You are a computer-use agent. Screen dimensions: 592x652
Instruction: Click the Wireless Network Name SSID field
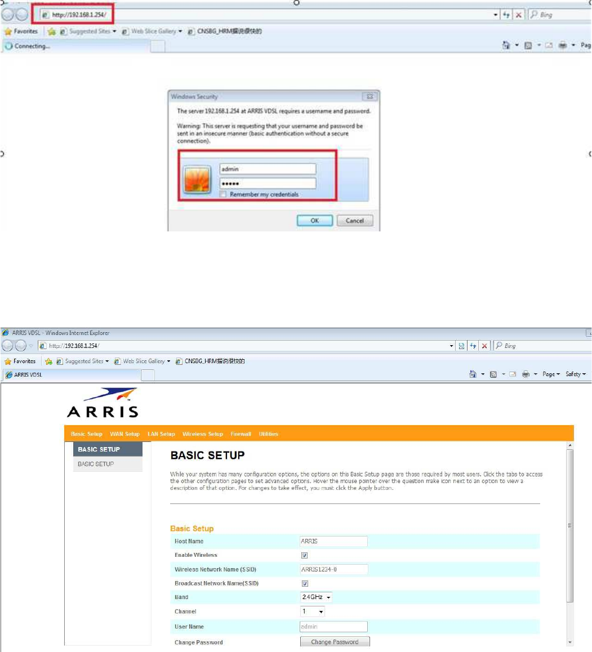tap(333, 569)
